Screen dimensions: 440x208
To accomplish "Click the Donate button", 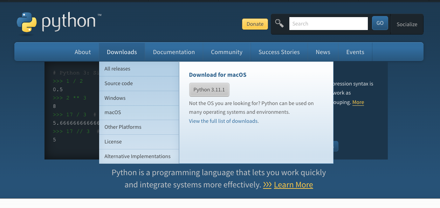I will click(x=255, y=24).
